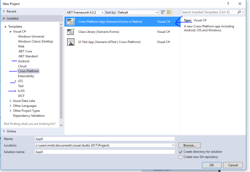Click the Cross Platform App template icon

(71, 22)
